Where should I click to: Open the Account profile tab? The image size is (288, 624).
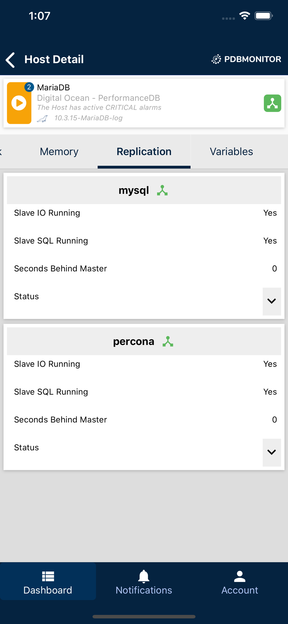click(240, 582)
